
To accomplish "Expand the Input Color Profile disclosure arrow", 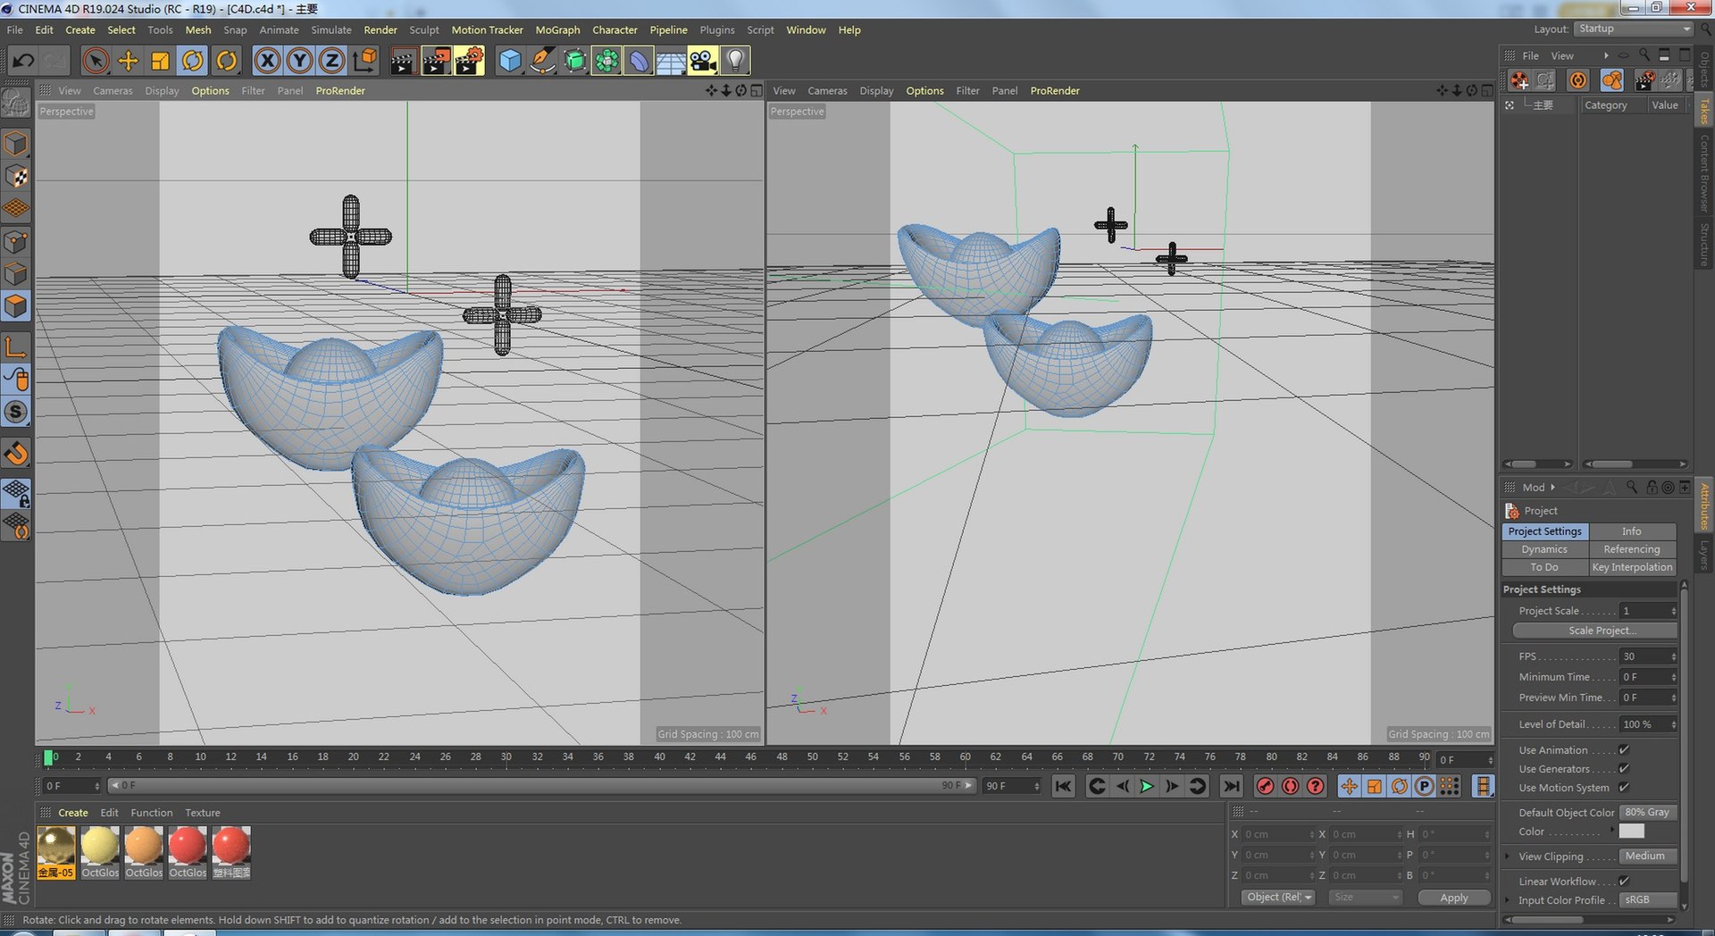I will click(x=1508, y=900).
